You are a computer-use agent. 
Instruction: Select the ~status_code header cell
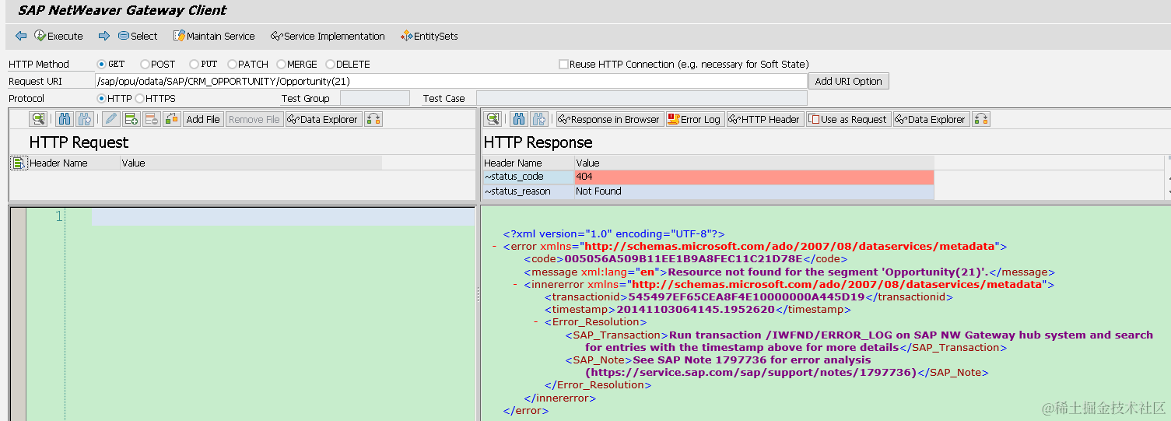coord(528,177)
